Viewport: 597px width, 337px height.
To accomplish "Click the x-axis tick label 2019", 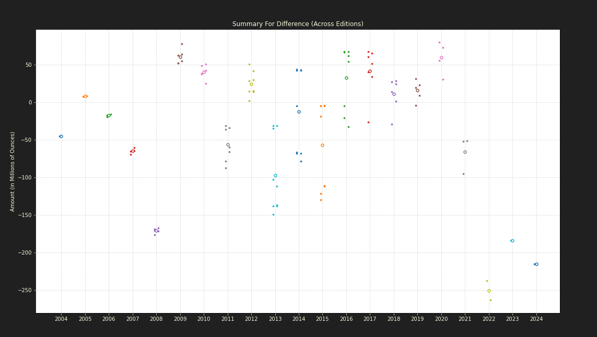I will (418, 319).
